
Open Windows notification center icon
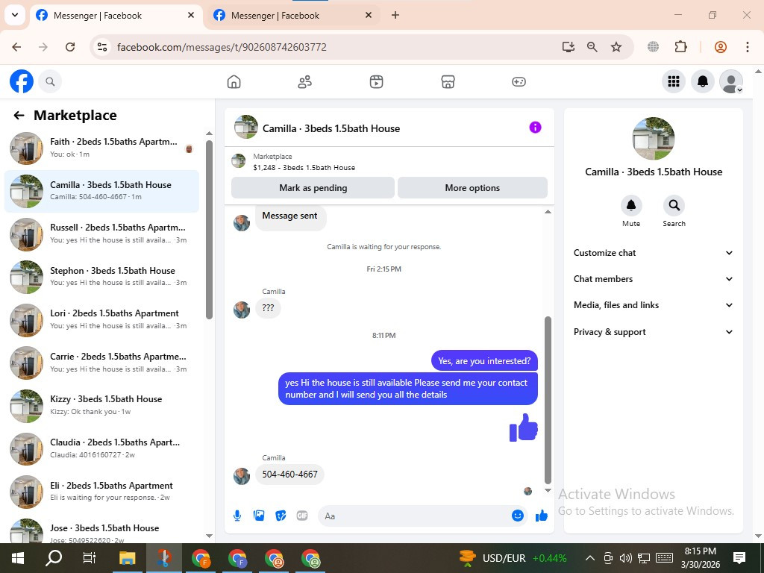point(739,558)
